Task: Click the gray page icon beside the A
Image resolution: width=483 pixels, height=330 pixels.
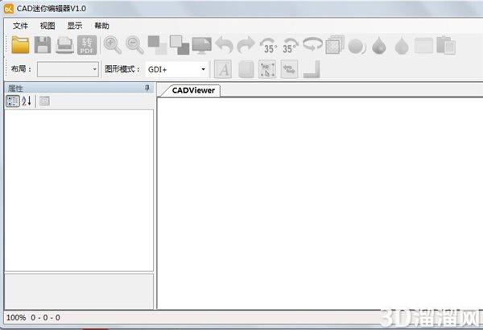Action: pyautogui.click(x=246, y=70)
